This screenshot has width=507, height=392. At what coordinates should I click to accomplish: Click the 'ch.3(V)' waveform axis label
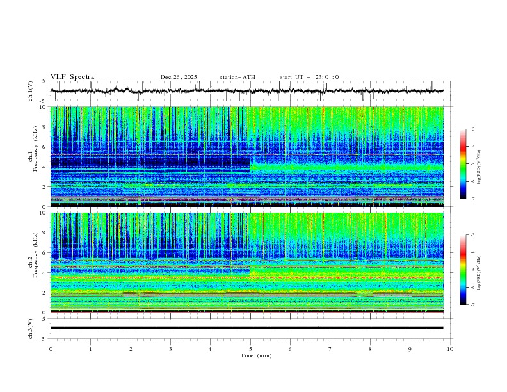pyautogui.click(x=31, y=329)
